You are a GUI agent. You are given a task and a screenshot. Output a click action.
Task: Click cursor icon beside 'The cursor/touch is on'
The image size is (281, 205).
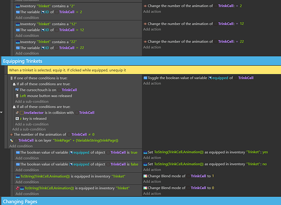[x=17, y=90]
